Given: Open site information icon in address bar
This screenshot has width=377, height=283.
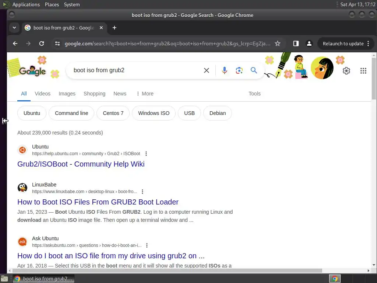Looking at the screenshot, I should pyautogui.click(x=57, y=43).
